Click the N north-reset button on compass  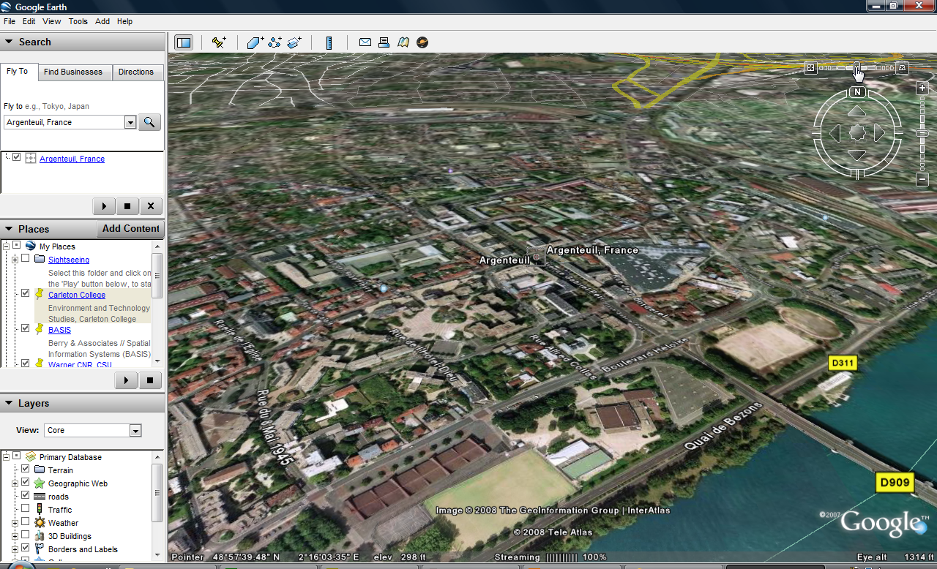[x=857, y=92]
